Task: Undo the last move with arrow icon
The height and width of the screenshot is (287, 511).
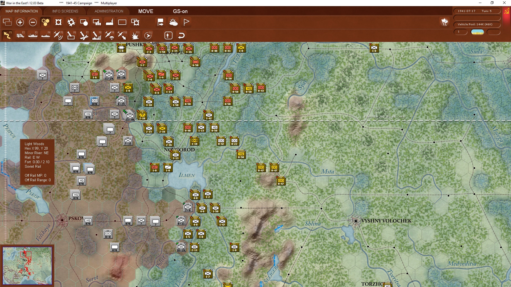Action: point(181,35)
